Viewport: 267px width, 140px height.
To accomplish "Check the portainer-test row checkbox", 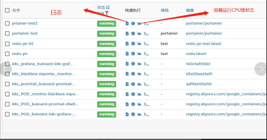I will (x=7, y=34).
